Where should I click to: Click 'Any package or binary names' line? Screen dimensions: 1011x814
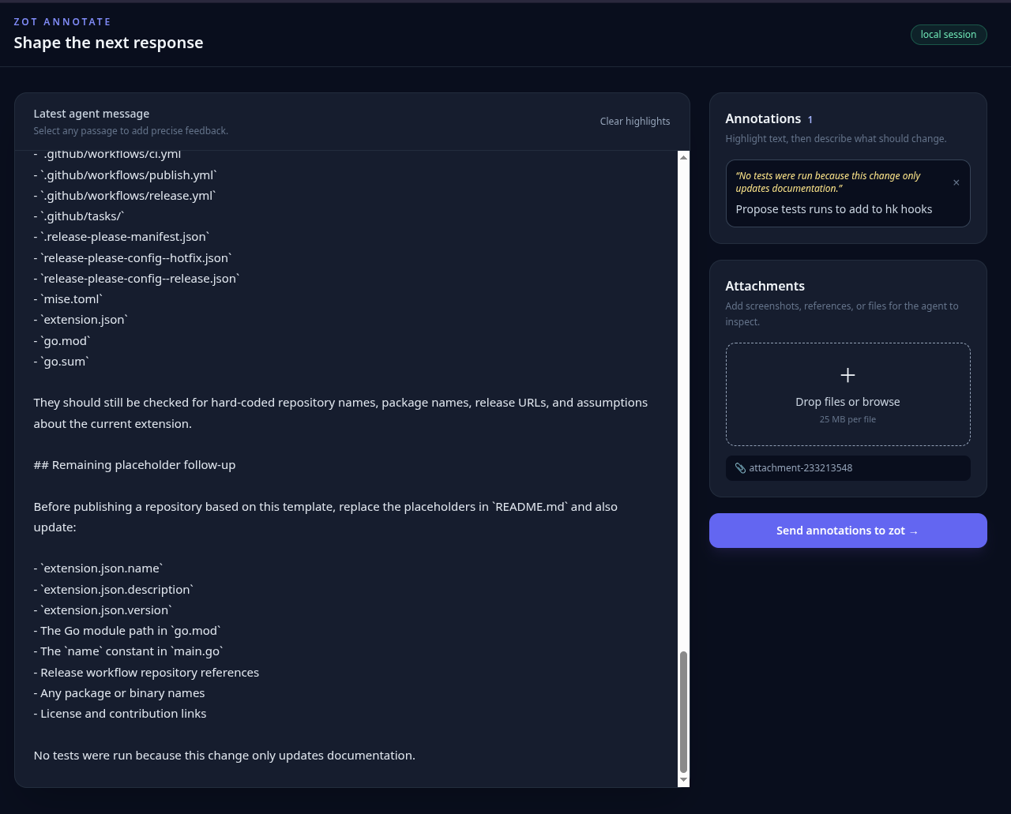[x=119, y=693]
